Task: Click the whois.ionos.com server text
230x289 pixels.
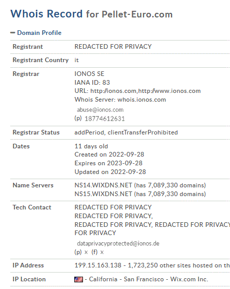Action: [141, 100]
